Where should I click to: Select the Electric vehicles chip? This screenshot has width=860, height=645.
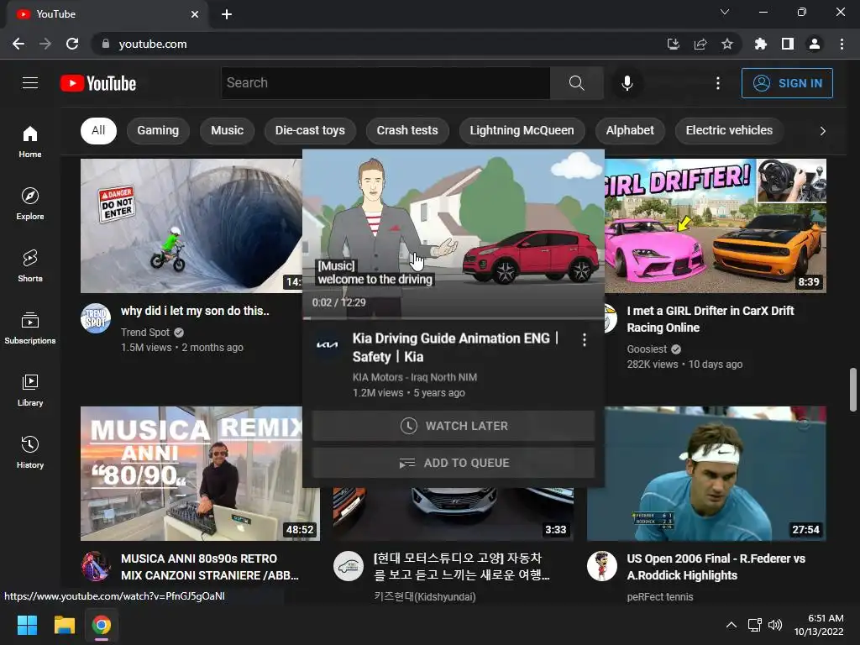pos(729,130)
